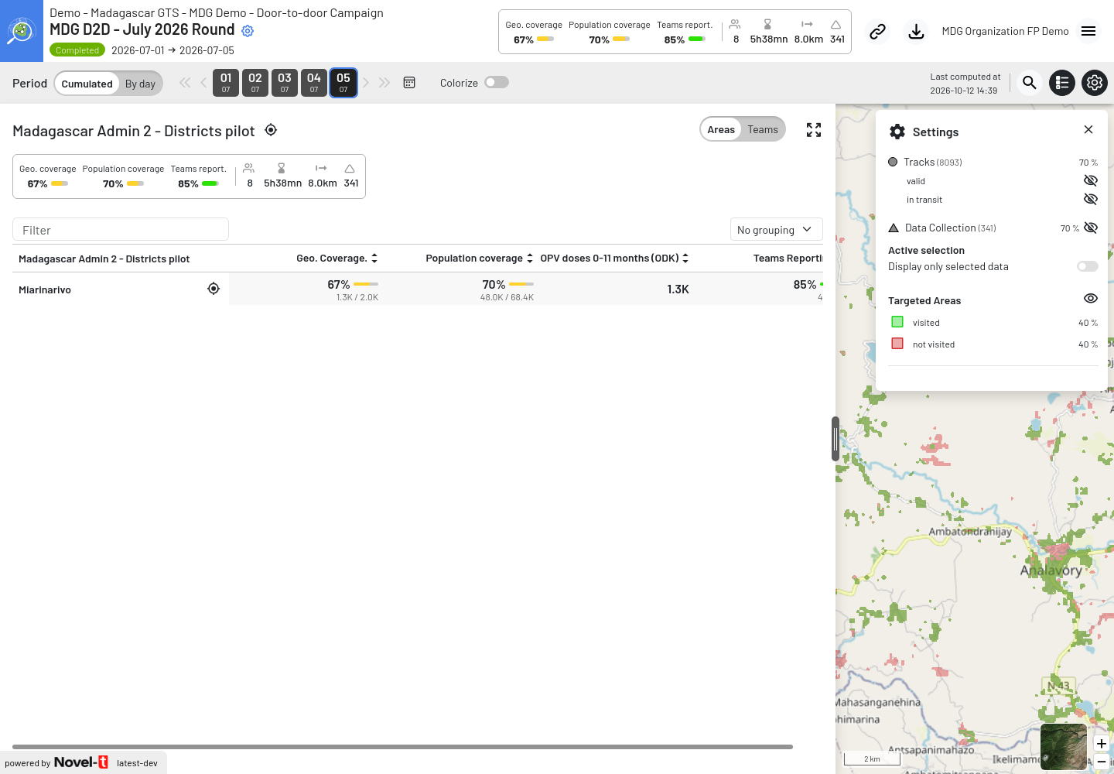Center map on Miarinarivo row
The image size is (1114, 774).
pos(214,289)
